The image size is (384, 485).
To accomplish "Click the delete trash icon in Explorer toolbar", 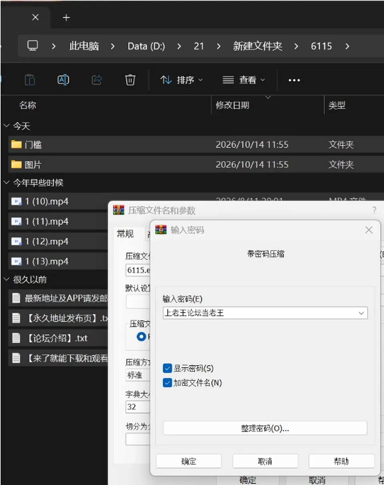I will click(x=130, y=80).
